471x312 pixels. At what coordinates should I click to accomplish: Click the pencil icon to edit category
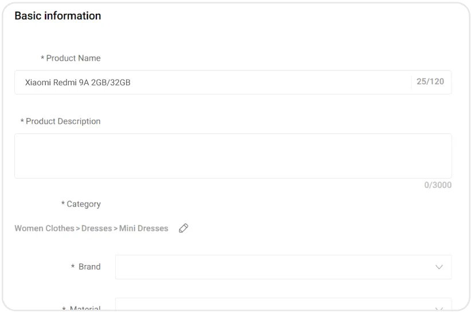(183, 228)
